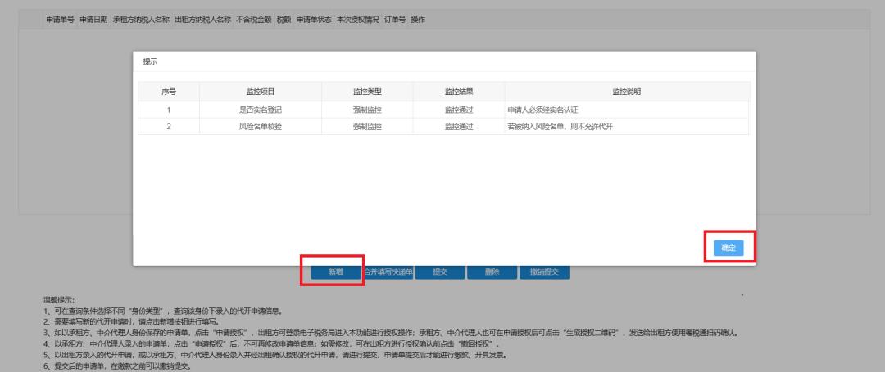Select 强制监控 in the 是否实名登记 row

pyautogui.click(x=367, y=110)
